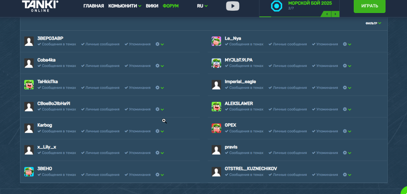Open the ФОРУМ menu item

[x=171, y=6]
